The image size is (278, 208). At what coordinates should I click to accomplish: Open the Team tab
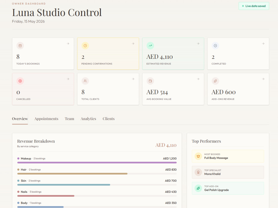tap(69, 119)
